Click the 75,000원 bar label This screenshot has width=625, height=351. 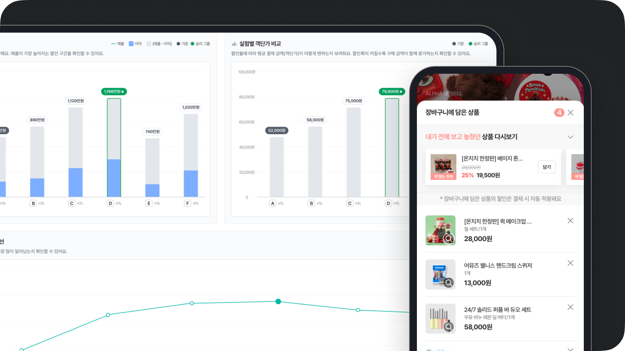354,101
